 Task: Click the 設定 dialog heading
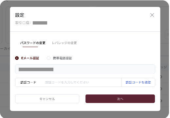20,15
